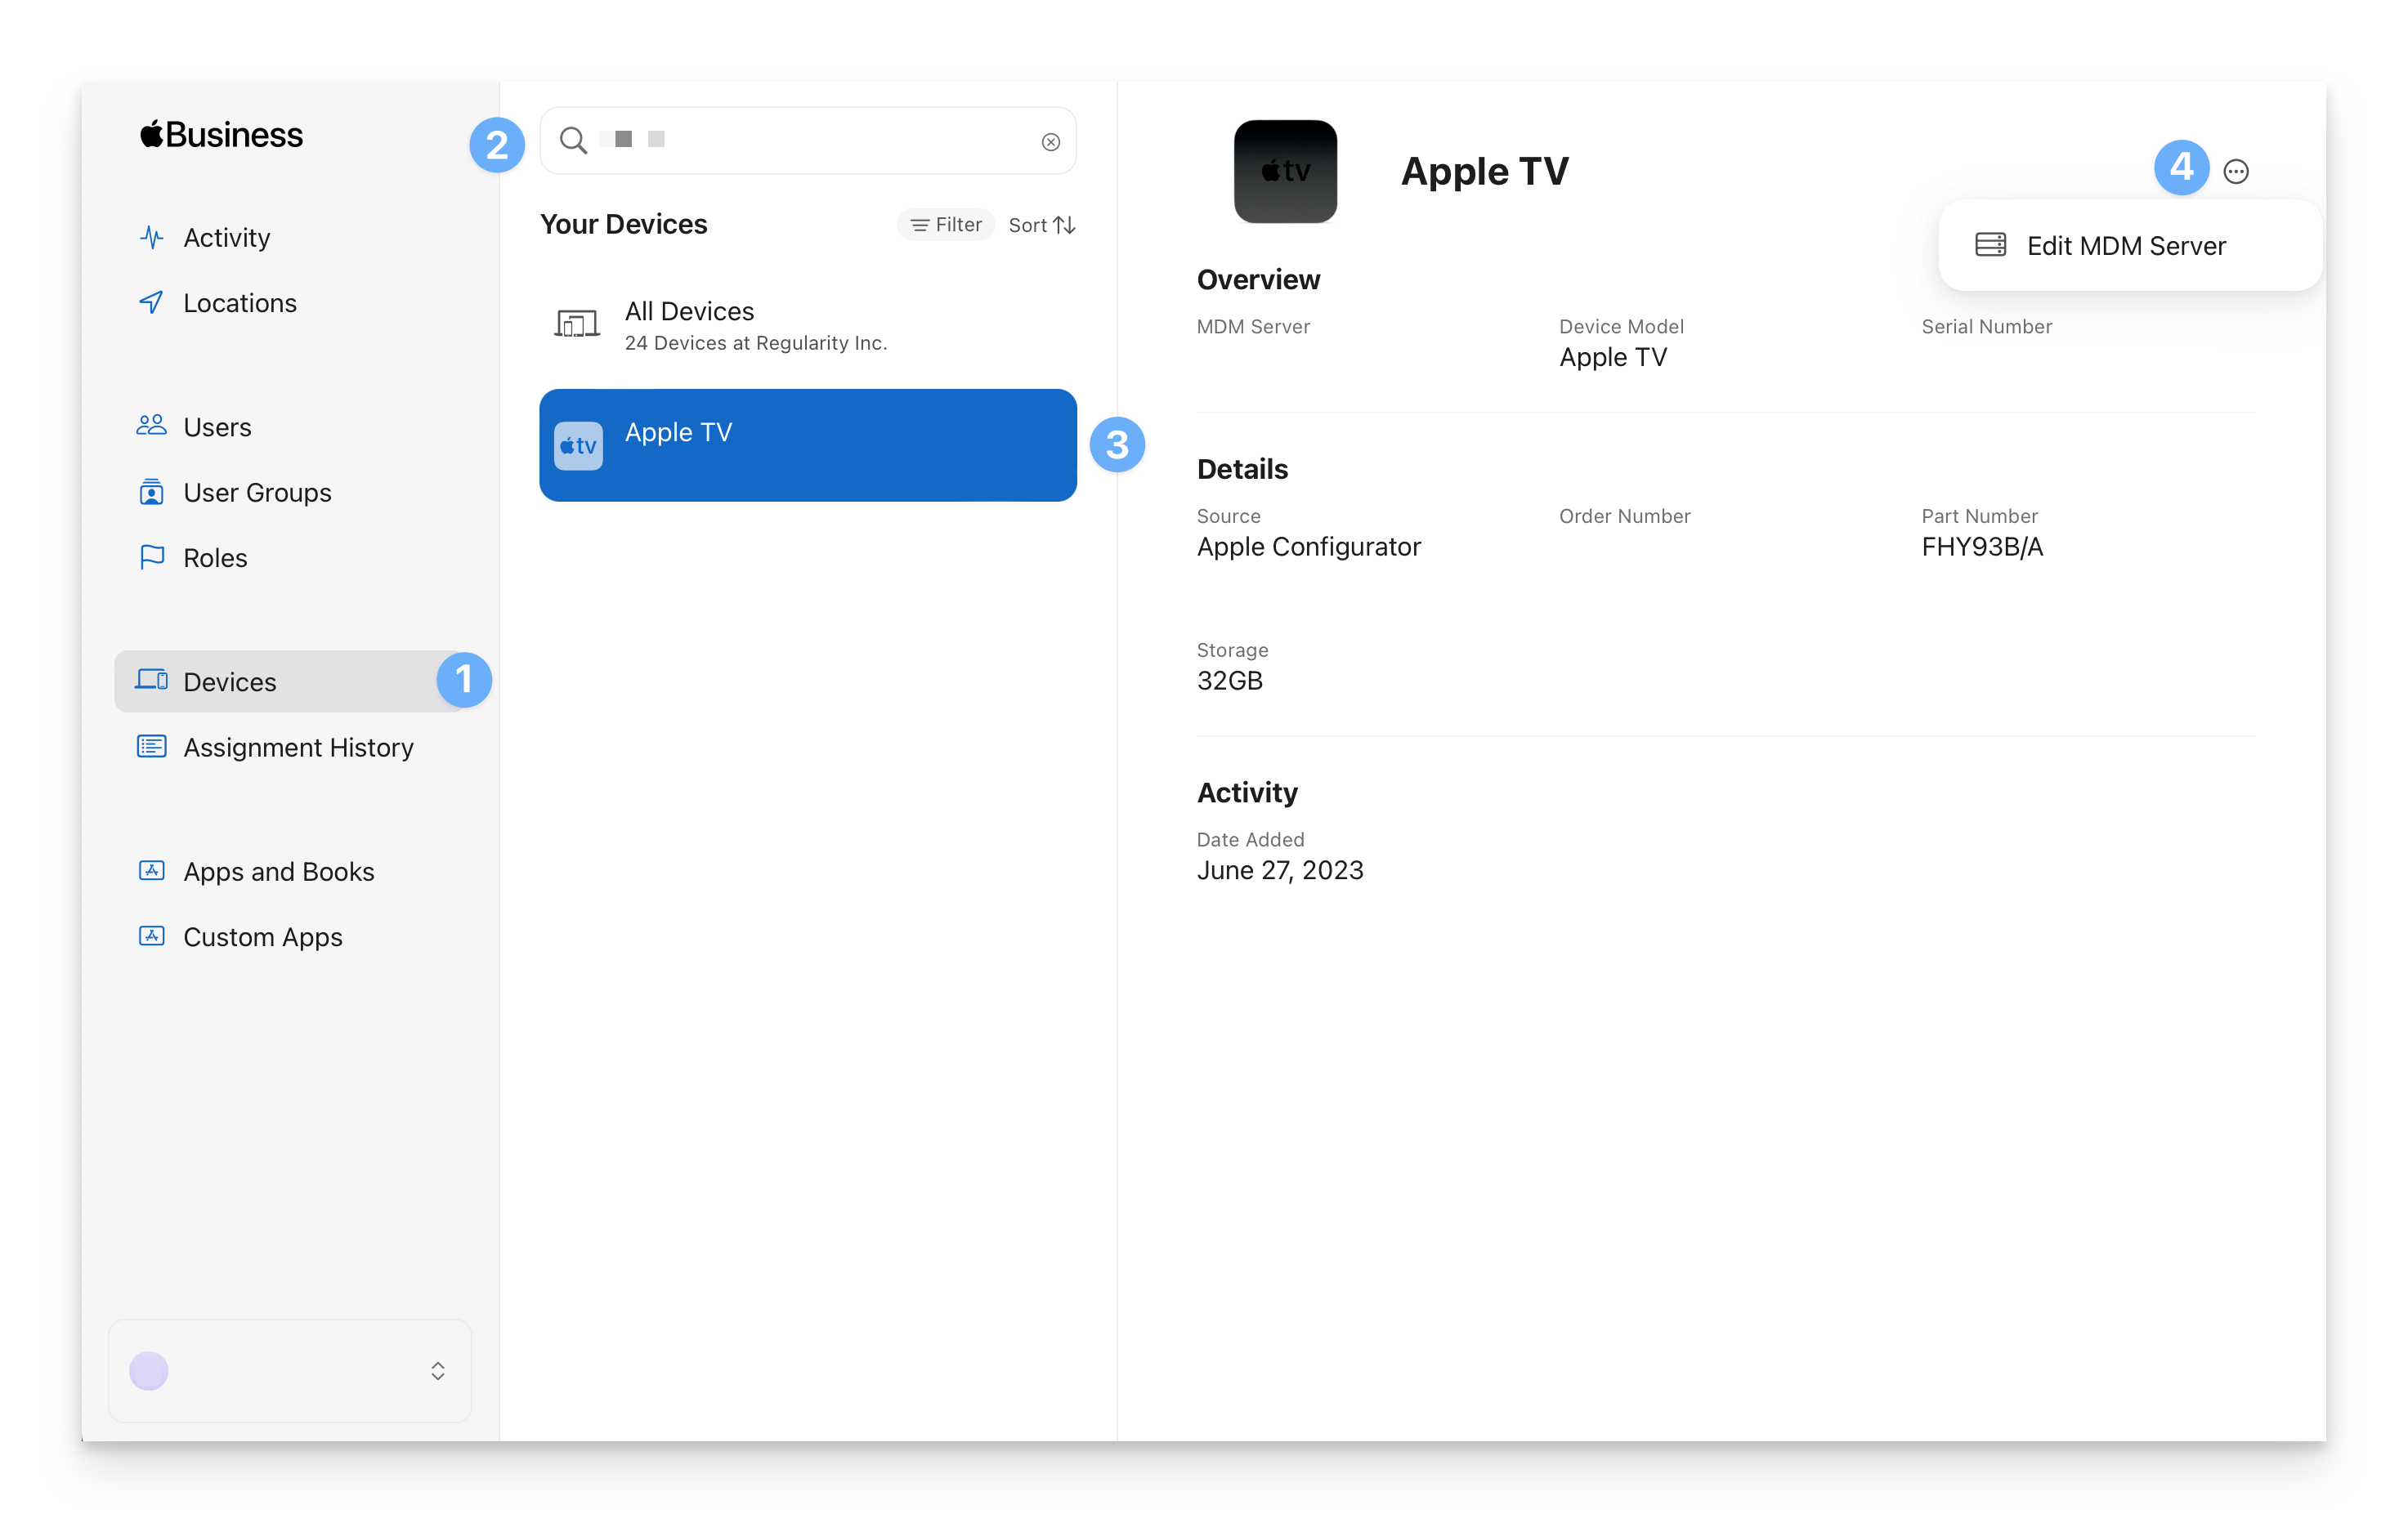Open the Devices section in the sidebar
The height and width of the screenshot is (1523, 2408).
click(x=230, y=681)
